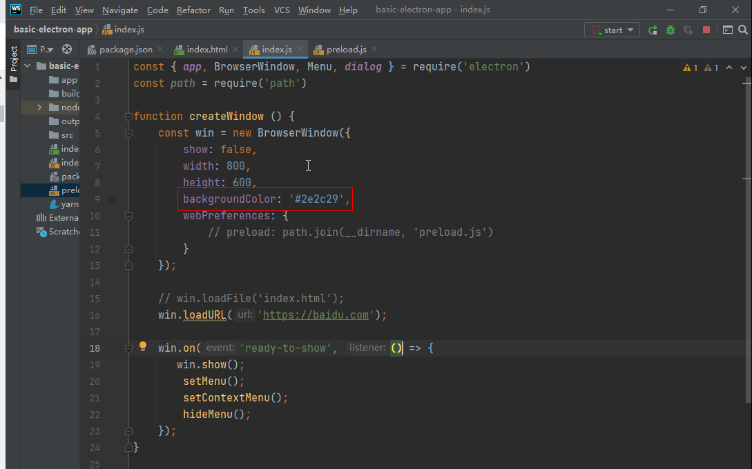Image resolution: width=752 pixels, height=469 pixels.
Task: Click the fold end marker on line 13
Action: 128,266
